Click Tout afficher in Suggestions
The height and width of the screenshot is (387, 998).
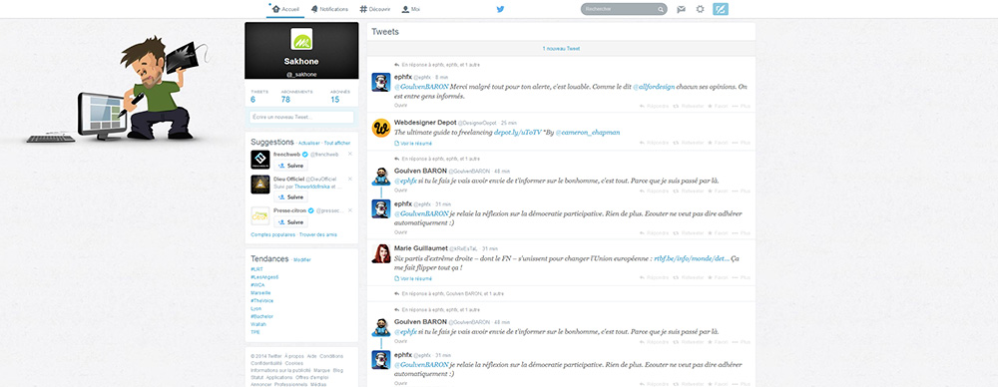coord(336,144)
